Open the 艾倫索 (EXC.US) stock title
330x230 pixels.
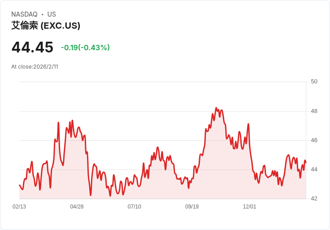(x=46, y=26)
